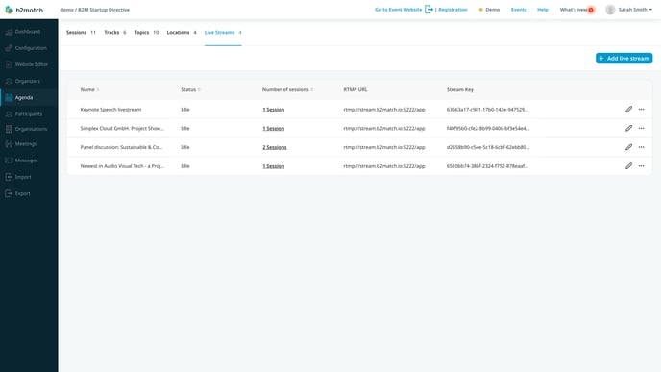Viewport: 661px width, 372px height.
Task: Open more options for Panel discussion row
Action: coord(641,147)
